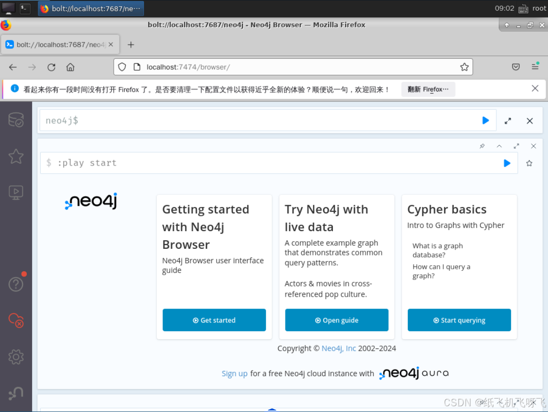Open the terminal from the top panel
The height and width of the screenshot is (412, 548).
click(x=25, y=9)
